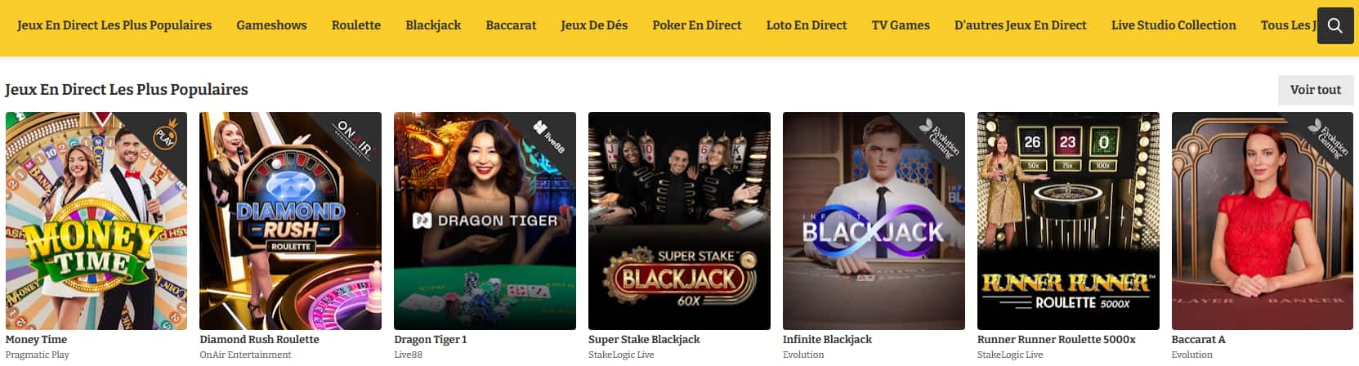Launch Runner Runner Roulette 5000x thumbnail
Screen dimensions: 1359x366
coord(1068,221)
